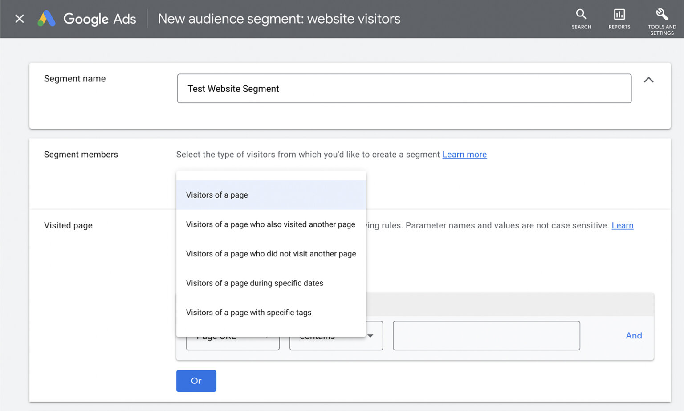
Task: Collapse the Segment name section
Action: coord(649,80)
